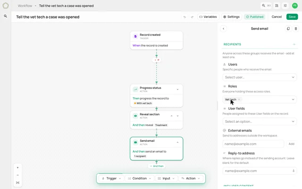Redo the last workflow change
The width and height of the screenshot is (302, 189).
192,17
